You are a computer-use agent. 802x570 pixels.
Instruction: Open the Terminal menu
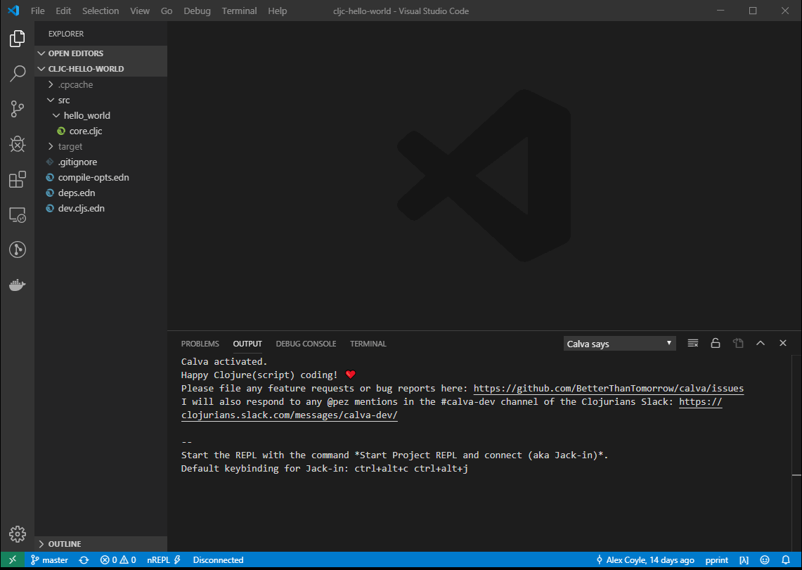click(240, 11)
